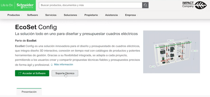Select the Presentación tab
The height and width of the screenshot is (97, 210).
(29, 92)
